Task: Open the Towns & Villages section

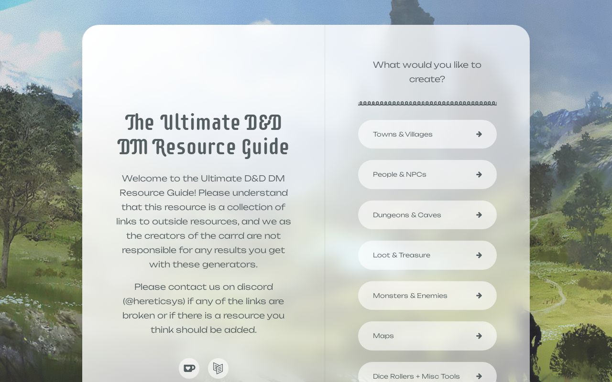Action: (x=427, y=134)
